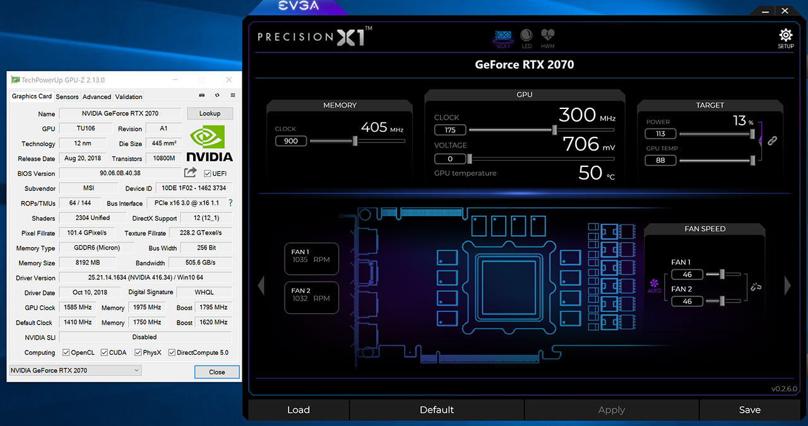The height and width of the screenshot is (426, 808).
Task: Click the GPU name field 'NVIDIA GeForce RTX 2070'
Action: pyautogui.click(x=120, y=113)
